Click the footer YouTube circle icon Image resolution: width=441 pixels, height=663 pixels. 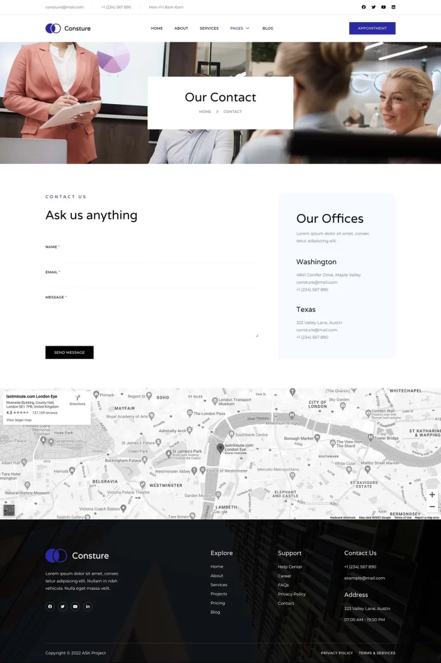(x=75, y=606)
